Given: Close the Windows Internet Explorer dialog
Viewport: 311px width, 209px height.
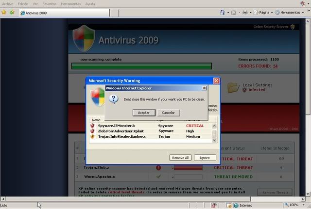Looking at the screenshot, I should (x=204, y=88).
